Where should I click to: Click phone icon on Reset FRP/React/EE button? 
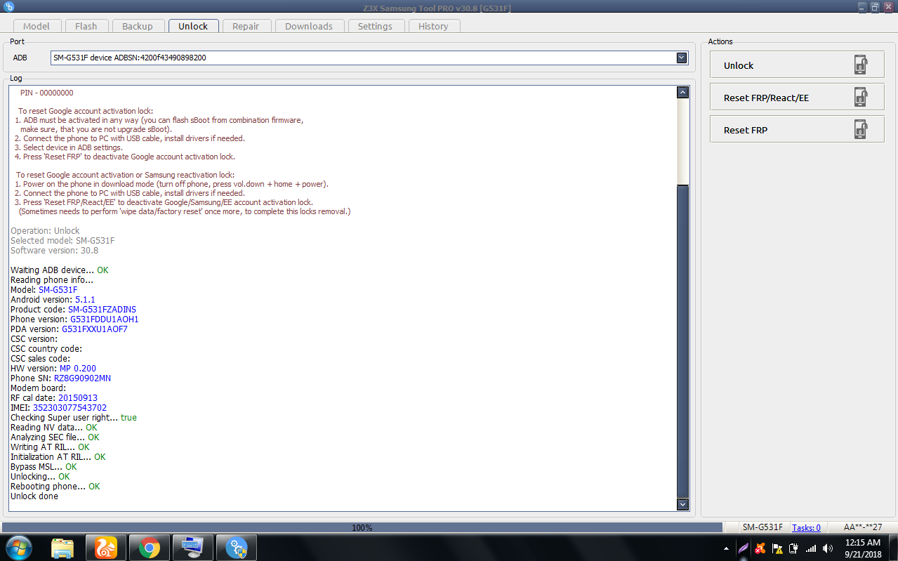point(861,97)
